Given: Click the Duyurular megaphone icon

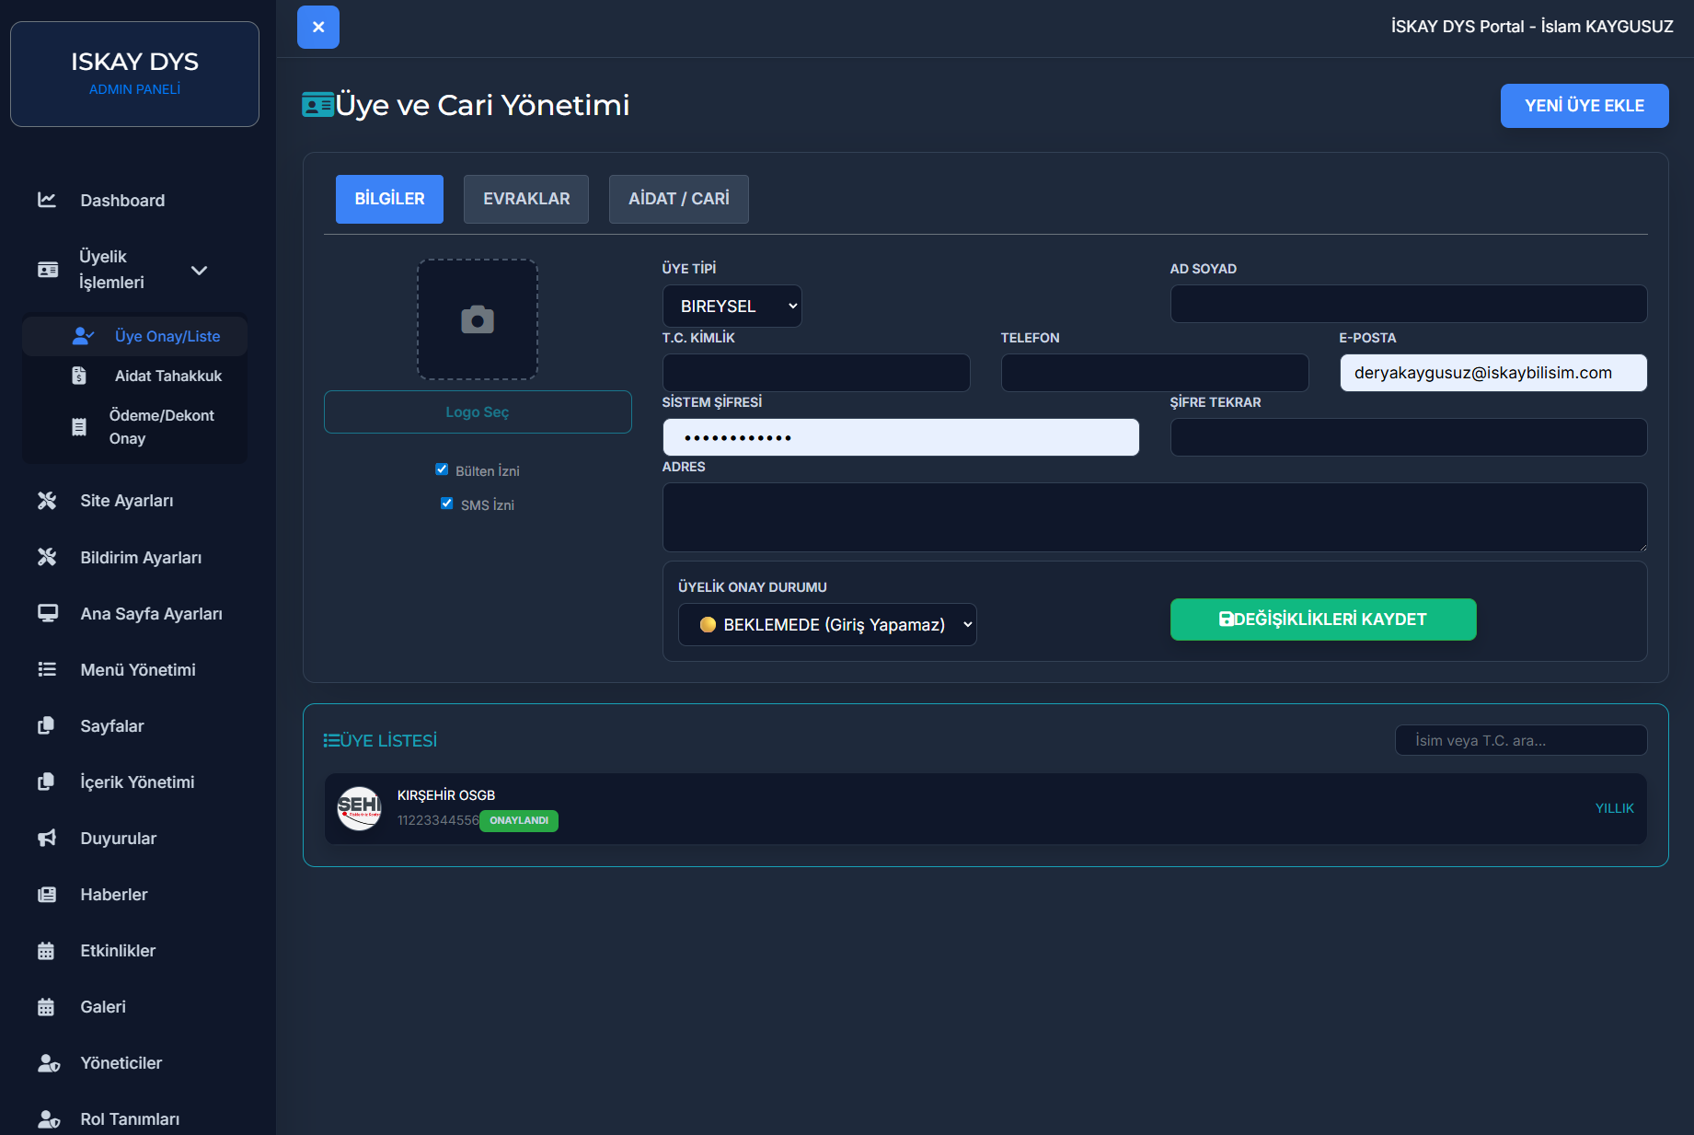Looking at the screenshot, I should [47, 838].
